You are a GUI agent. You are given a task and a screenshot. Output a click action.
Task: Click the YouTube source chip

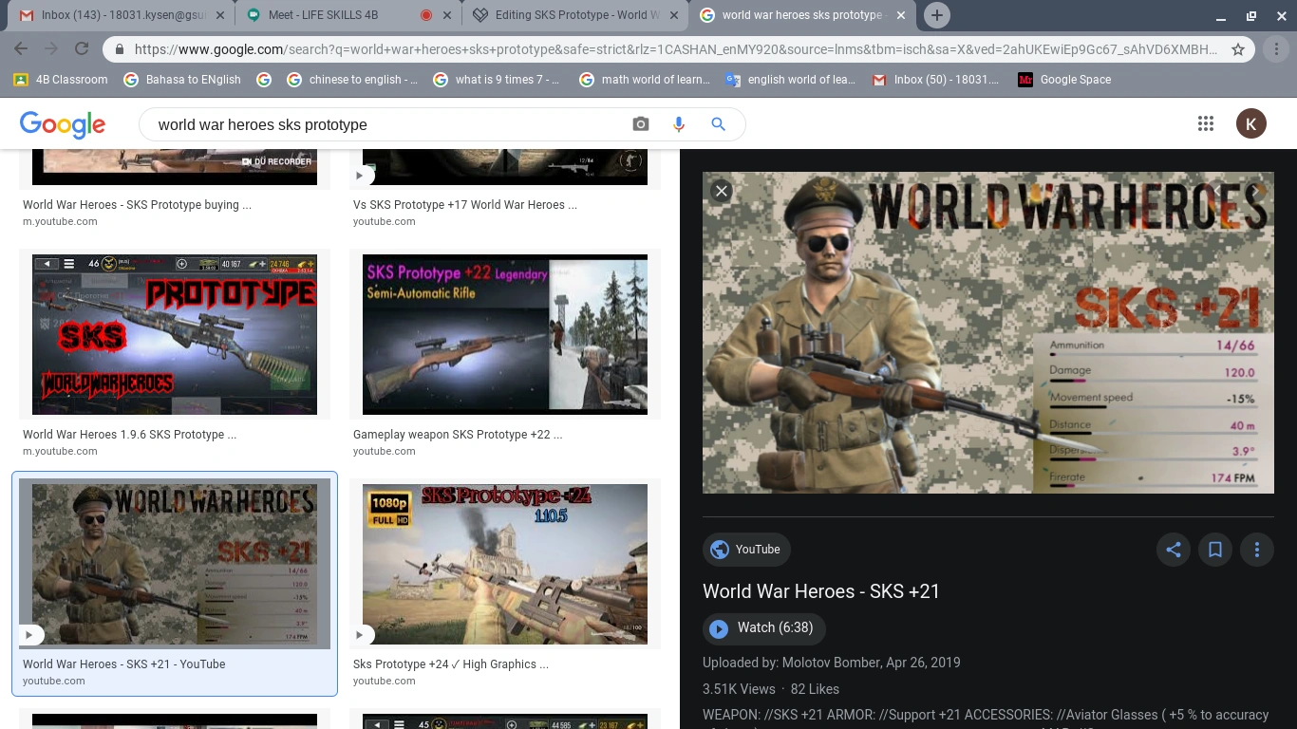pos(746,550)
